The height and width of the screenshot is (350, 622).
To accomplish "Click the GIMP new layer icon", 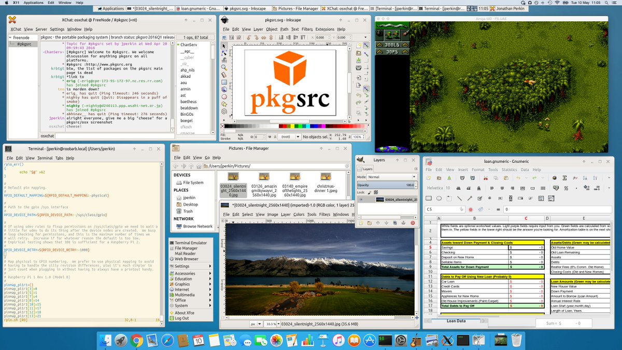I will (362, 222).
